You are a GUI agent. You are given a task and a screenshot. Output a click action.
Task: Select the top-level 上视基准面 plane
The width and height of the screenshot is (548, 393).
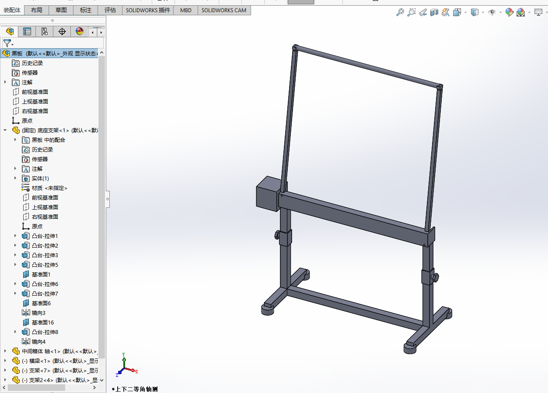[30, 102]
